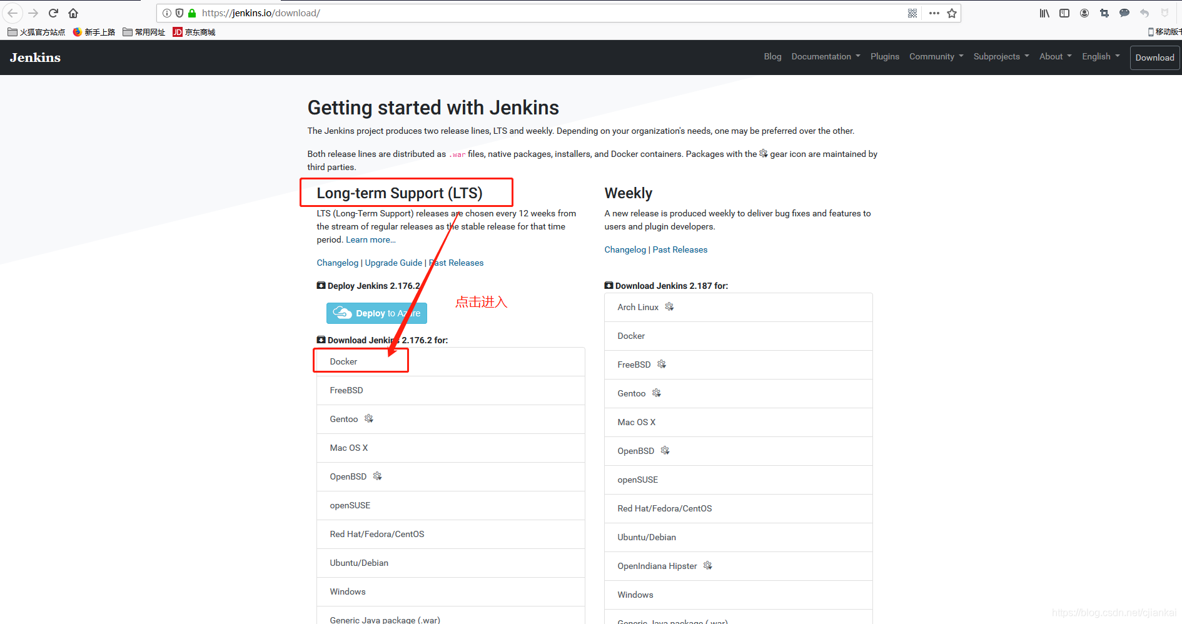1182x624 pixels.
Task: Open the page actions three-dot menu
Action: (x=934, y=13)
